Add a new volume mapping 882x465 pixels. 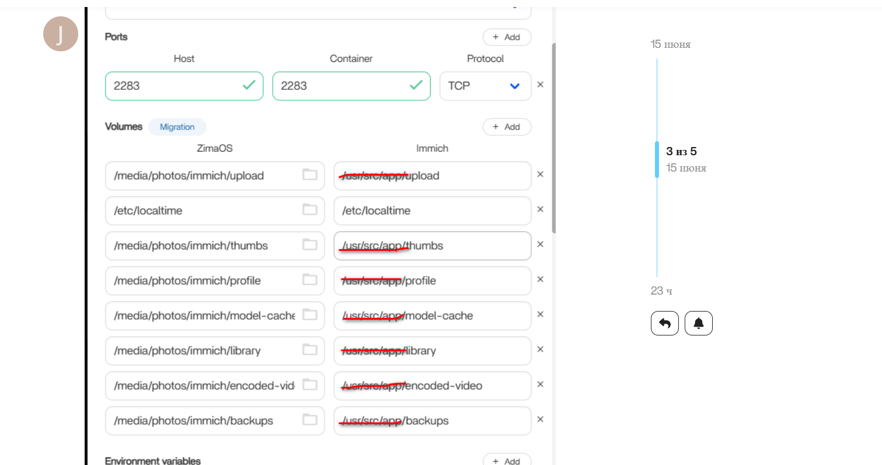coord(507,127)
